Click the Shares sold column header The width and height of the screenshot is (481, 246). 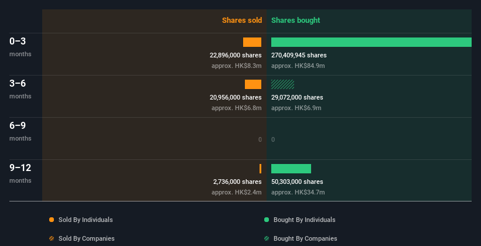pos(242,20)
